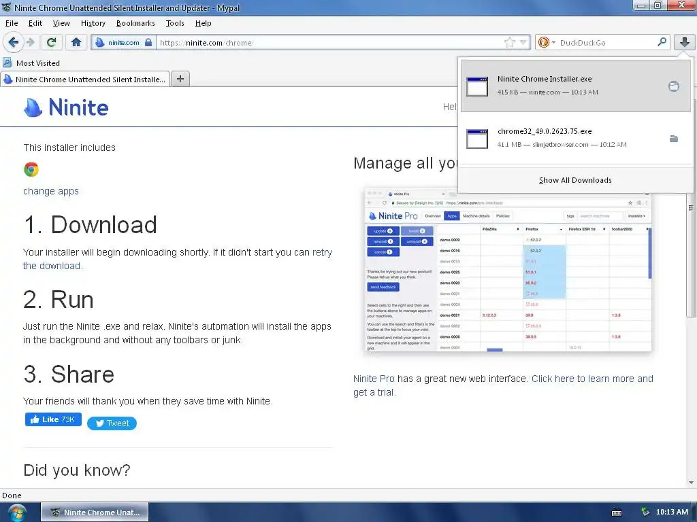Image resolution: width=697 pixels, height=522 pixels.
Task: Click the Ninite logo on the page
Action: coord(66,107)
